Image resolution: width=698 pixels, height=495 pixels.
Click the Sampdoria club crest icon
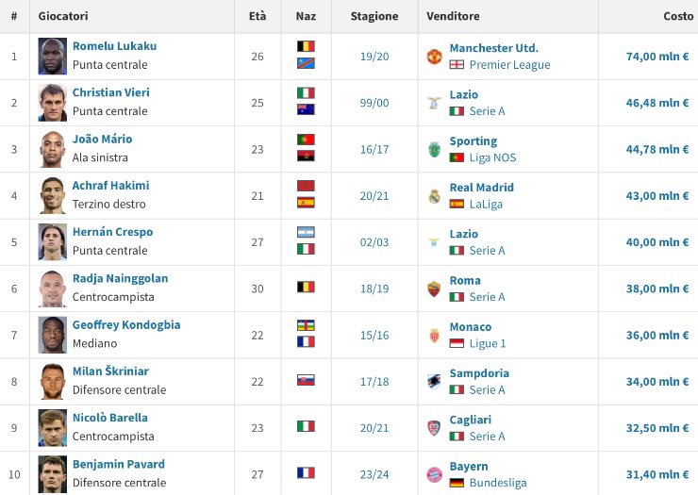[x=434, y=382]
